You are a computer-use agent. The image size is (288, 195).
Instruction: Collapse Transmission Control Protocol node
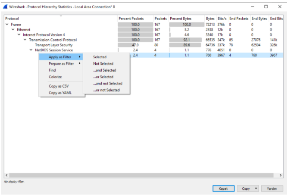(25, 40)
